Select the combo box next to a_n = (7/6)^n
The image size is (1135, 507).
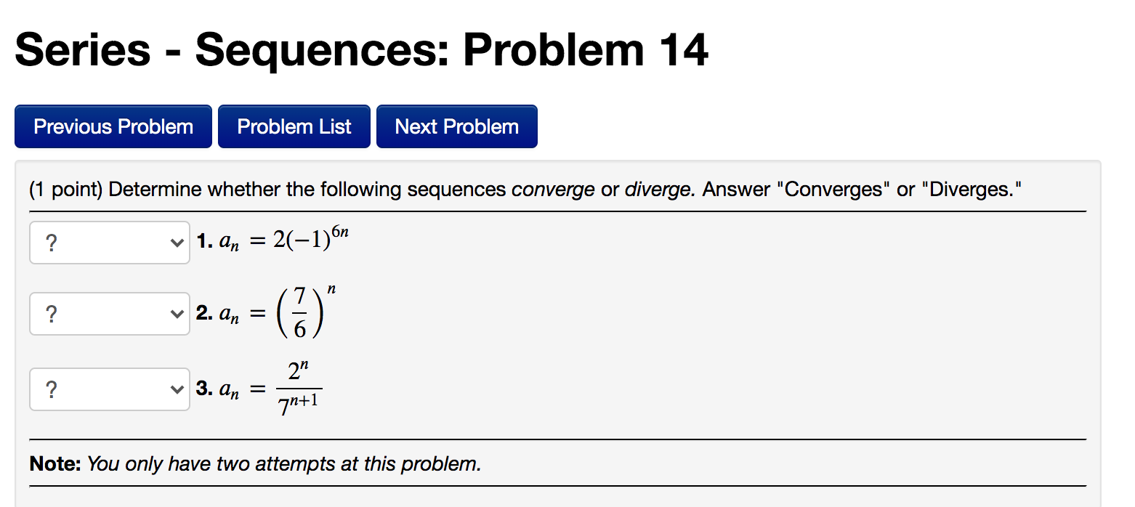(x=109, y=314)
